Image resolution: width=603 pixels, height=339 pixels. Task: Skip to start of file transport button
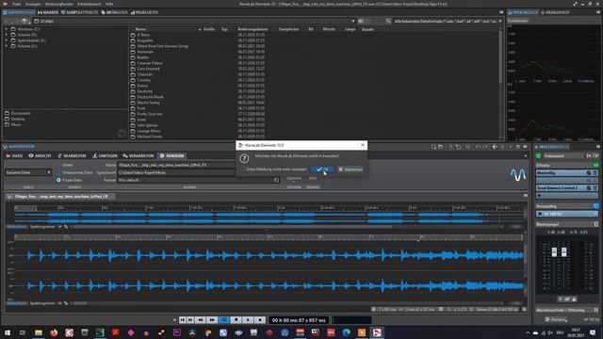[x=182, y=320]
